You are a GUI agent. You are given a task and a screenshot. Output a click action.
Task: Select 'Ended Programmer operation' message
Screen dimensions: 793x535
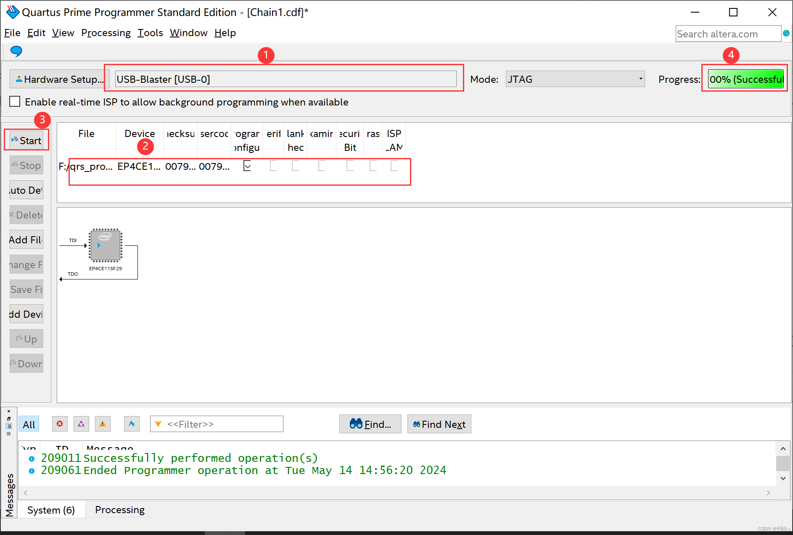265,470
